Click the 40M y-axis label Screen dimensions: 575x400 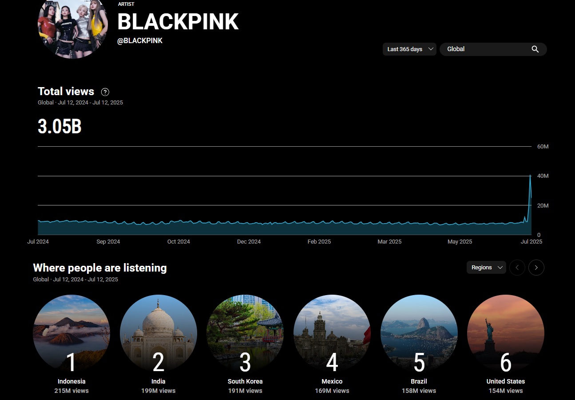543,176
